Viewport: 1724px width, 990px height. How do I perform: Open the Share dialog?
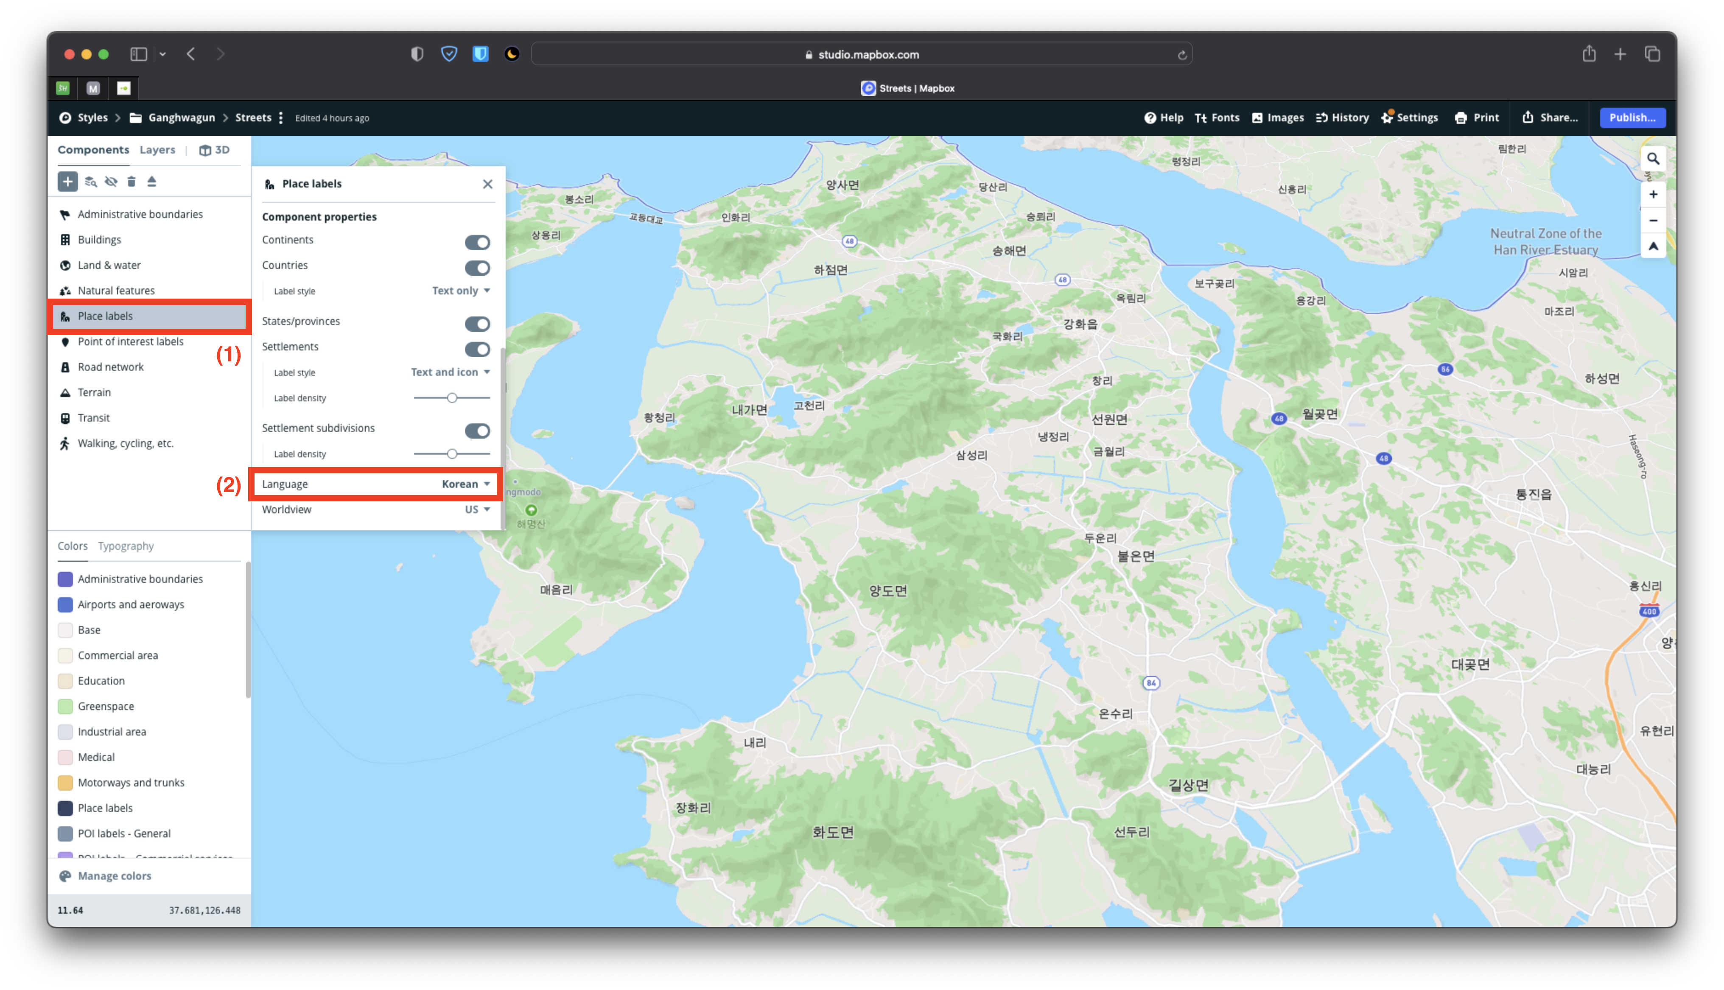(x=1549, y=117)
